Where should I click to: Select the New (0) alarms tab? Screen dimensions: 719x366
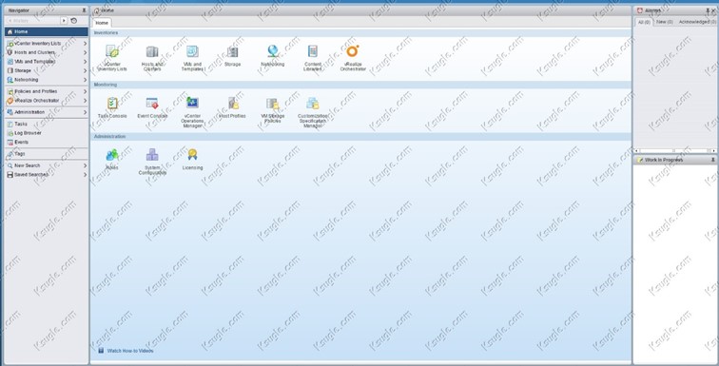click(x=664, y=22)
